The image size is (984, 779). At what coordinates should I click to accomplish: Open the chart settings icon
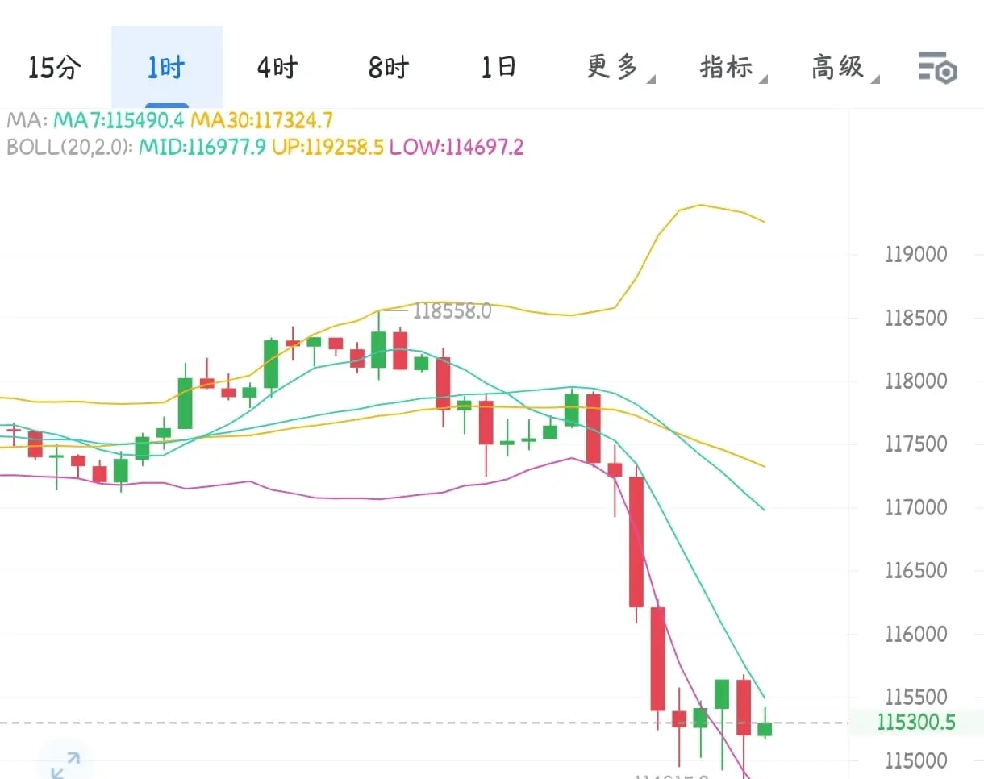click(937, 68)
